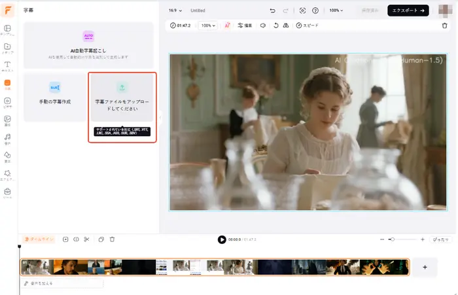This screenshot has width=458, height=295.
Task: Open the clip toolbar 100% dropdown
Action: (208, 26)
